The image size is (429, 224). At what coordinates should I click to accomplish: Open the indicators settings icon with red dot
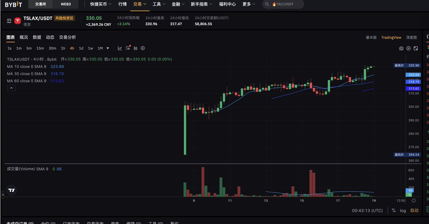point(128,48)
